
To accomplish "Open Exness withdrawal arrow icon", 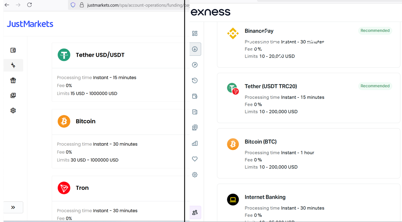I will [x=195, y=65].
